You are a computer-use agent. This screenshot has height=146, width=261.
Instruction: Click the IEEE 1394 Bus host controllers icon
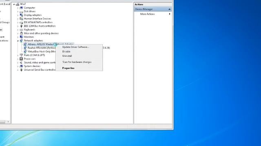(x=21, y=26)
